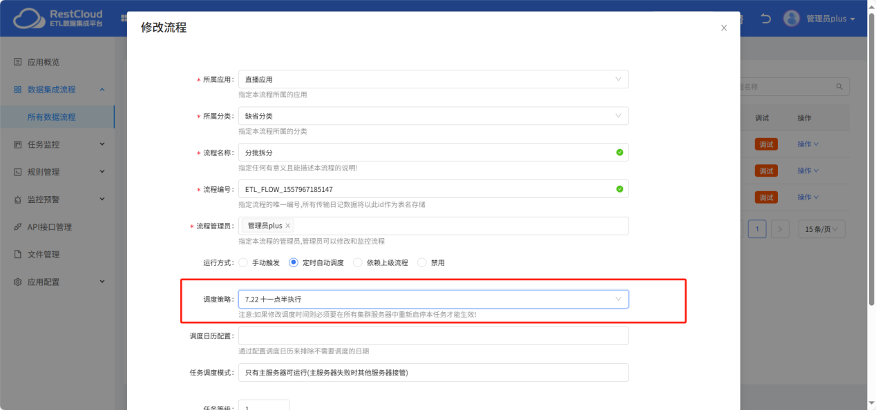Open the 管理员plus user menu
Viewport: 876px width, 410px height.
coord(831,19)
